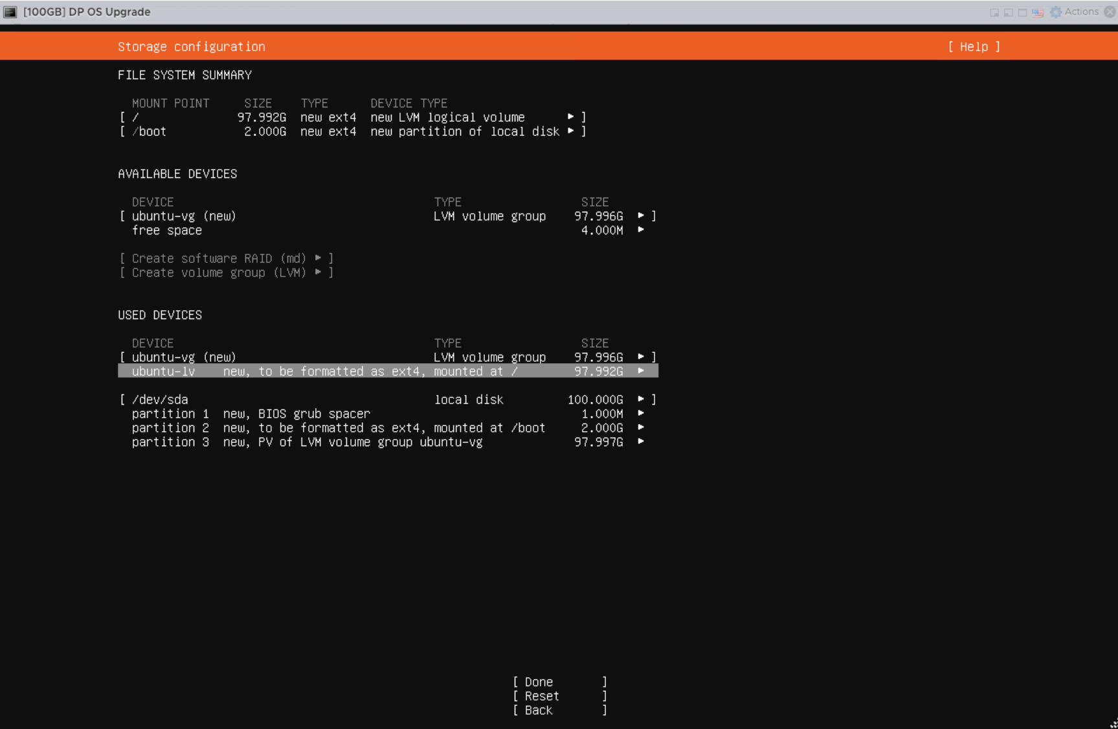Click the Done button
1118x729 pixels.
(x=560, y=682)
